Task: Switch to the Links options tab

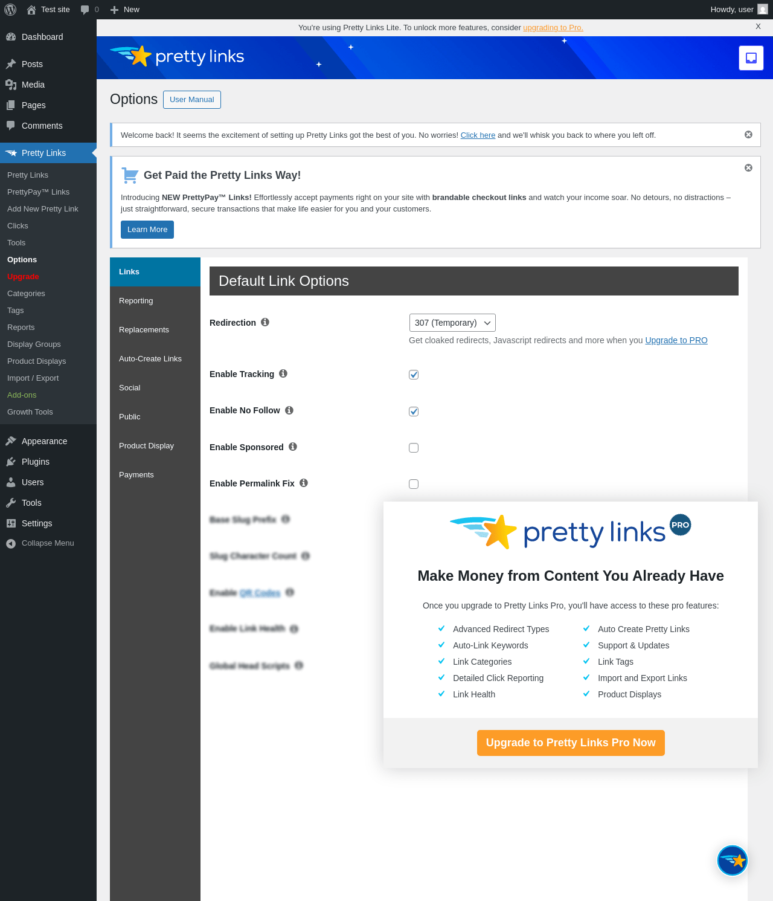Action: click(x=155, y=272)
